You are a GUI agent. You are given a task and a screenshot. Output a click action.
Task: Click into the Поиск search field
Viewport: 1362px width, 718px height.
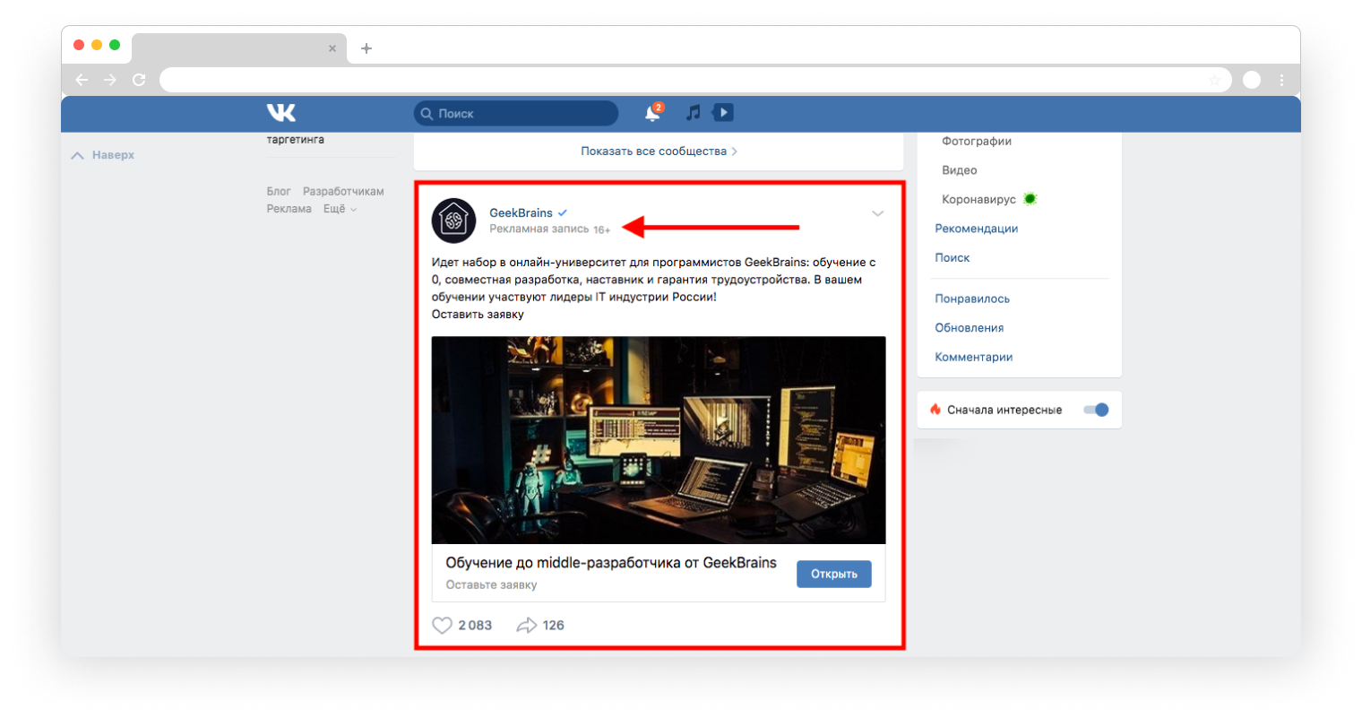tap(516, 114)
